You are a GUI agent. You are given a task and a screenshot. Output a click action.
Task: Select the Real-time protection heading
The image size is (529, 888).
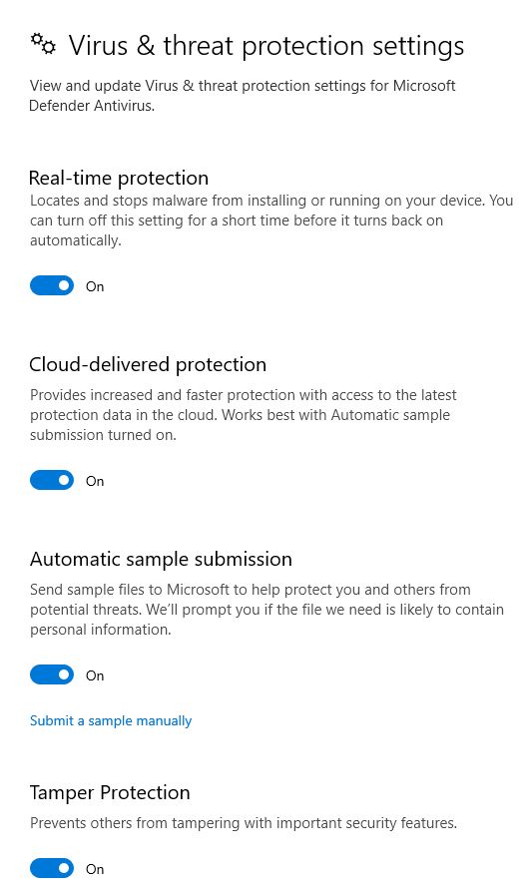coord(119,178)
